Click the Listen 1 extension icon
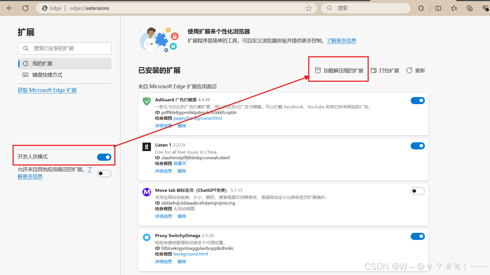Image resolution: width=490 pixels, height=275 pixels. click(x=147, y=147)
